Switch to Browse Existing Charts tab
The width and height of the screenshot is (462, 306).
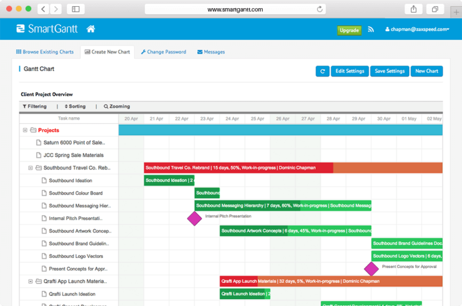tap(45, 52)
